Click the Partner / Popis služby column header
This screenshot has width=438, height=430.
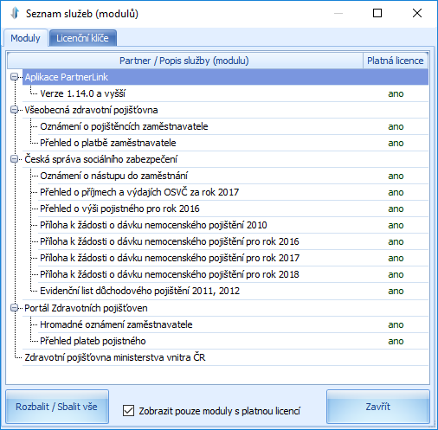[184, 61]
